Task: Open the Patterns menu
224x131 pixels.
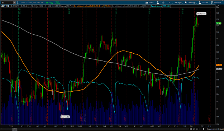Action: 216,3
